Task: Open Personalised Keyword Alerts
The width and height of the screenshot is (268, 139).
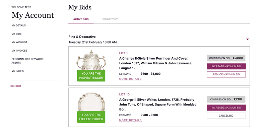Action: 27,61
